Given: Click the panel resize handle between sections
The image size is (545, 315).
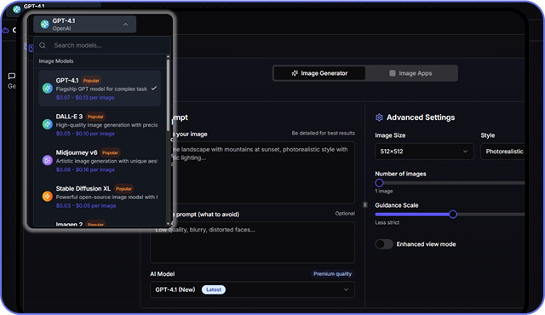Looking at the screenshot, I should [x=365, y=205].
